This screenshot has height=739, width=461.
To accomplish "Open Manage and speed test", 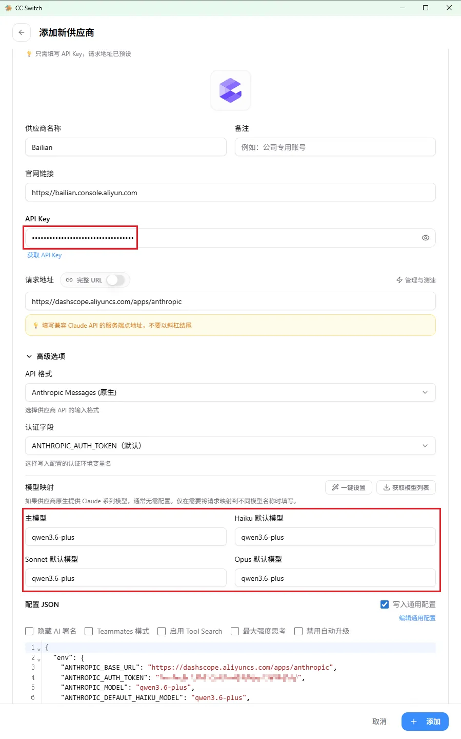I will click(416, 280).
